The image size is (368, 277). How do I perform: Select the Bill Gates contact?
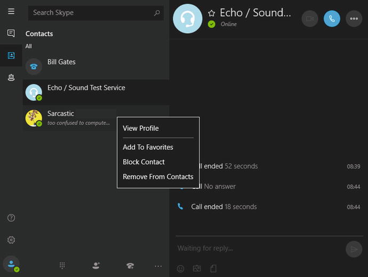click(96, 67)
